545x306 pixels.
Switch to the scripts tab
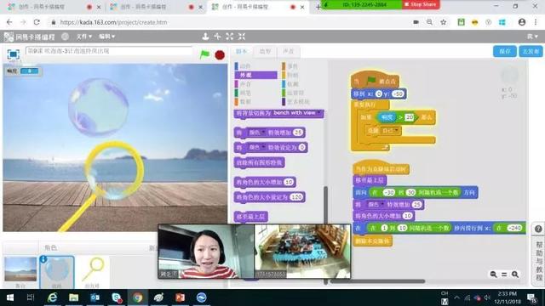click(x=242, y=51)
